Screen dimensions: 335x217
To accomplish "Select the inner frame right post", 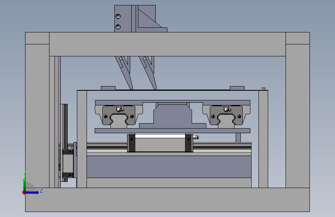I will click(263, 139).
